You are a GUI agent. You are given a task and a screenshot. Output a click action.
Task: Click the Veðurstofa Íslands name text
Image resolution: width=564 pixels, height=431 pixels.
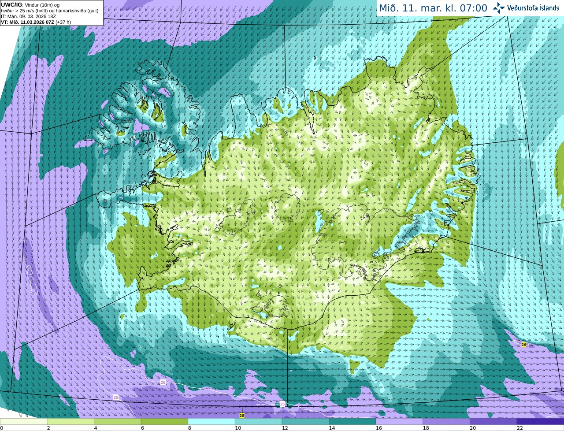click(x=533, y=8)
